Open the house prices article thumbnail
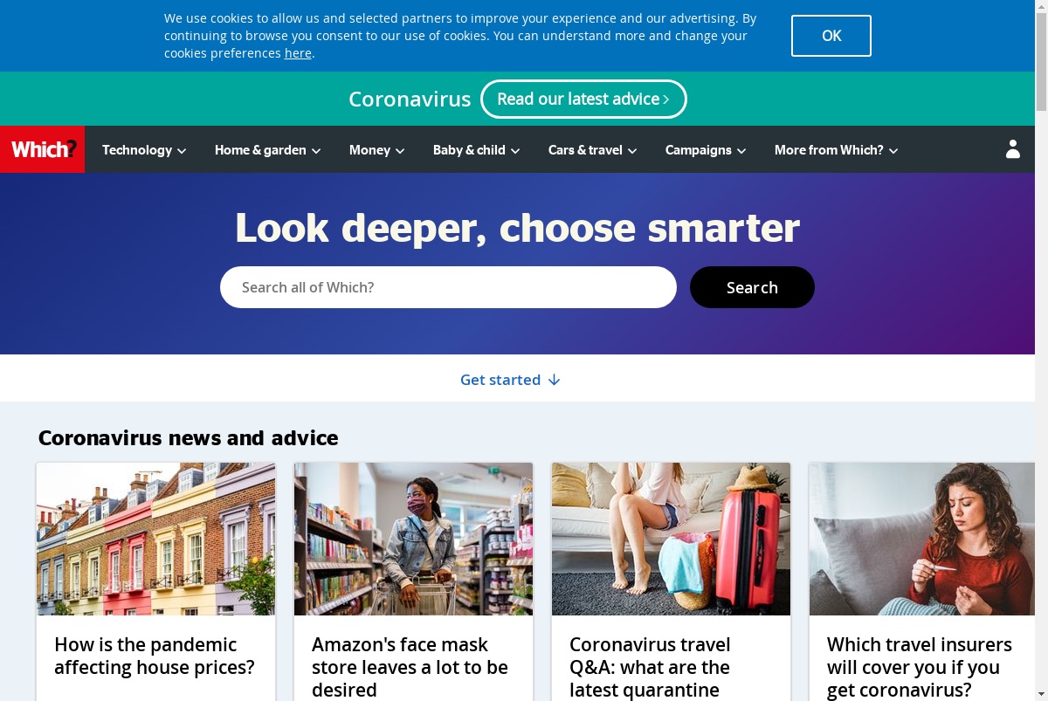Viewport: 1048px width, 701px height. [155, 539]
